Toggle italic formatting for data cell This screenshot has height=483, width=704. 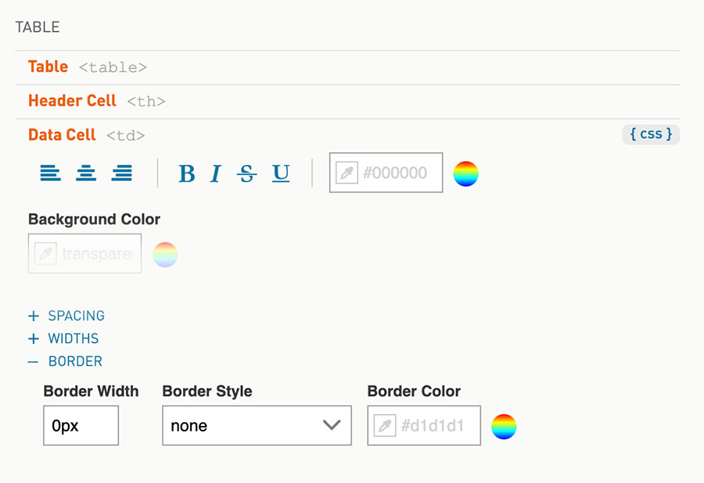click(x=216, y=173)
